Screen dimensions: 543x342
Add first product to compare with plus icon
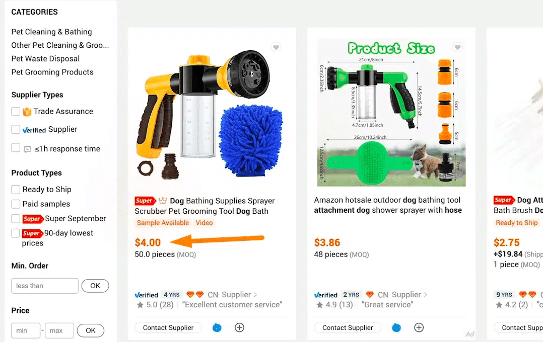pyautogui.click(x=239, y=327)
